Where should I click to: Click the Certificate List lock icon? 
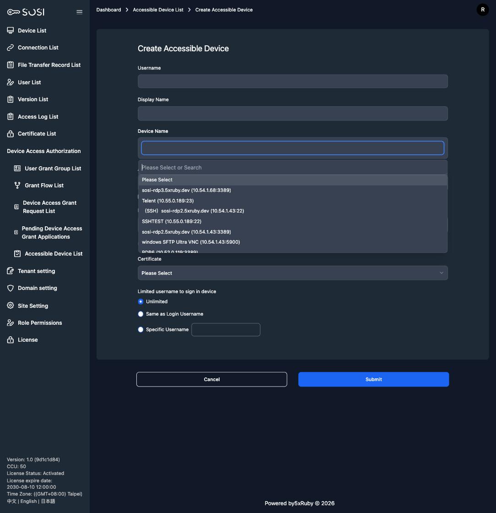click(x=11, y=133)
